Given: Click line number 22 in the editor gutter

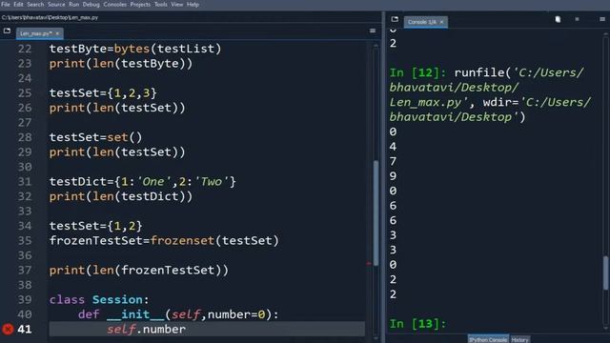Looking at the screenshot, I should 25,49.
